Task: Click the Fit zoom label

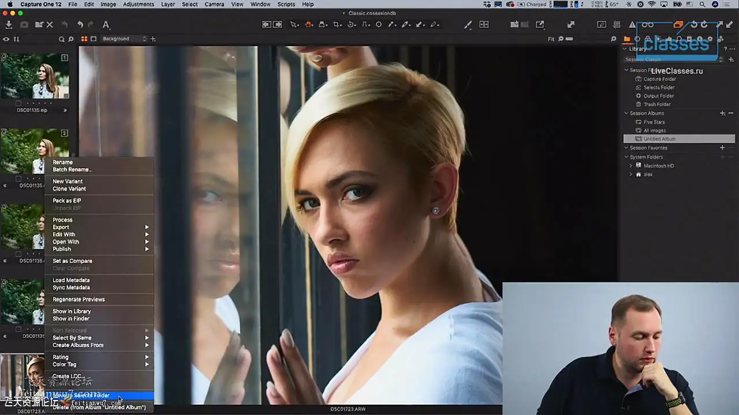Action: [551, 39]
